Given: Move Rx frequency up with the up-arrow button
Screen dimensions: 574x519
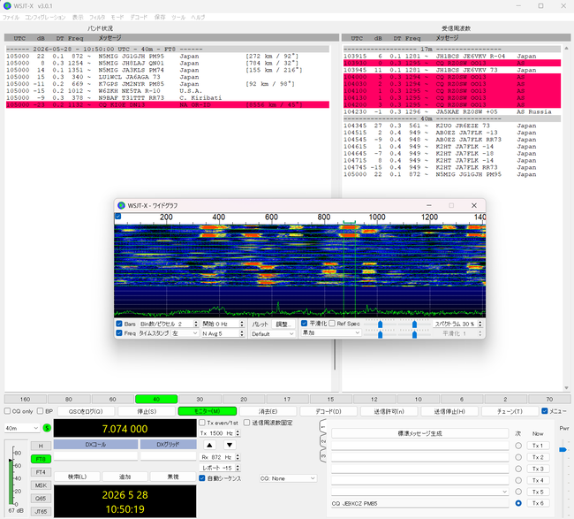Looking at the screenshot, I should click(209, 445).
